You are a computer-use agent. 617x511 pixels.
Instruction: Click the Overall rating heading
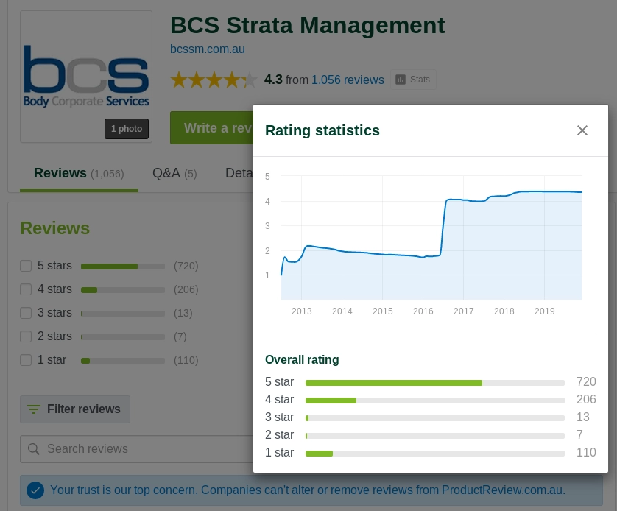click(x=302, y=359)
